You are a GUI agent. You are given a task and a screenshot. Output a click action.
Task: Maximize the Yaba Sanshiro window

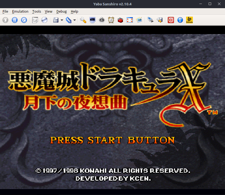[210, 4]
